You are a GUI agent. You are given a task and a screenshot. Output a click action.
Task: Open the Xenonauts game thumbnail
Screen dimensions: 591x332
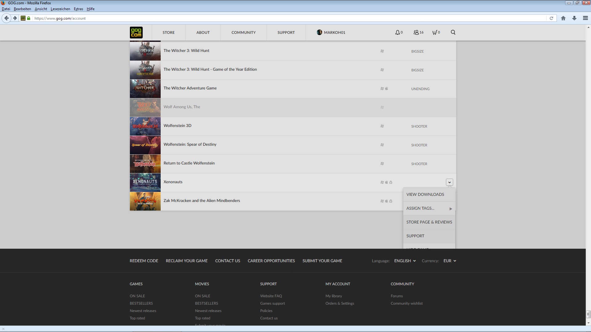click(145, 183)
